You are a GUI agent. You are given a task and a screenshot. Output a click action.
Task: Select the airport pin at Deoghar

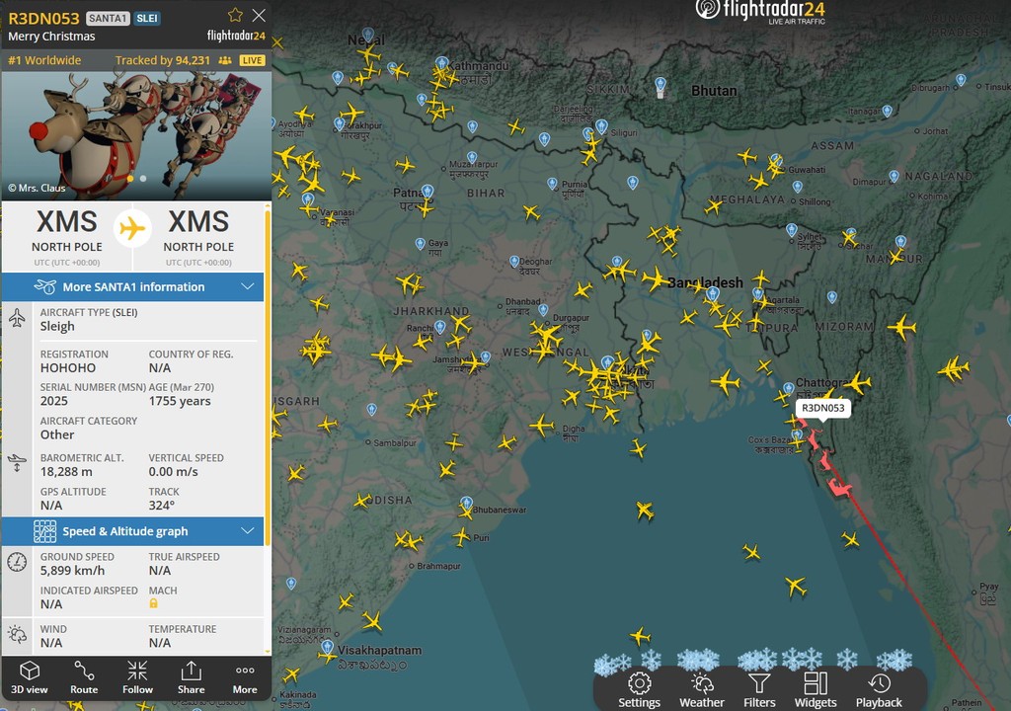[x=514, y=262]
